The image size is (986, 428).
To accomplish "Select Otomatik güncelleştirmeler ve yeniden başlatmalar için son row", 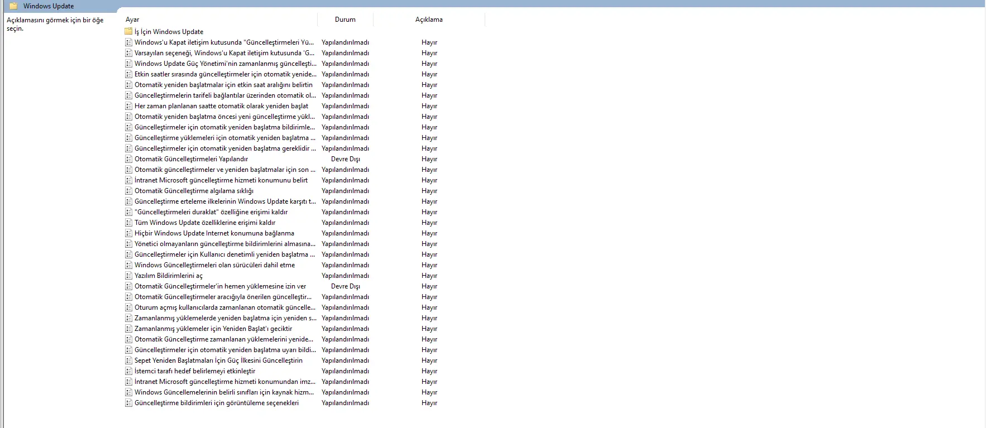I will tap(224, 170).
